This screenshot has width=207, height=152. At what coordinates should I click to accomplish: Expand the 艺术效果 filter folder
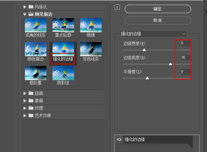point(25,116)
